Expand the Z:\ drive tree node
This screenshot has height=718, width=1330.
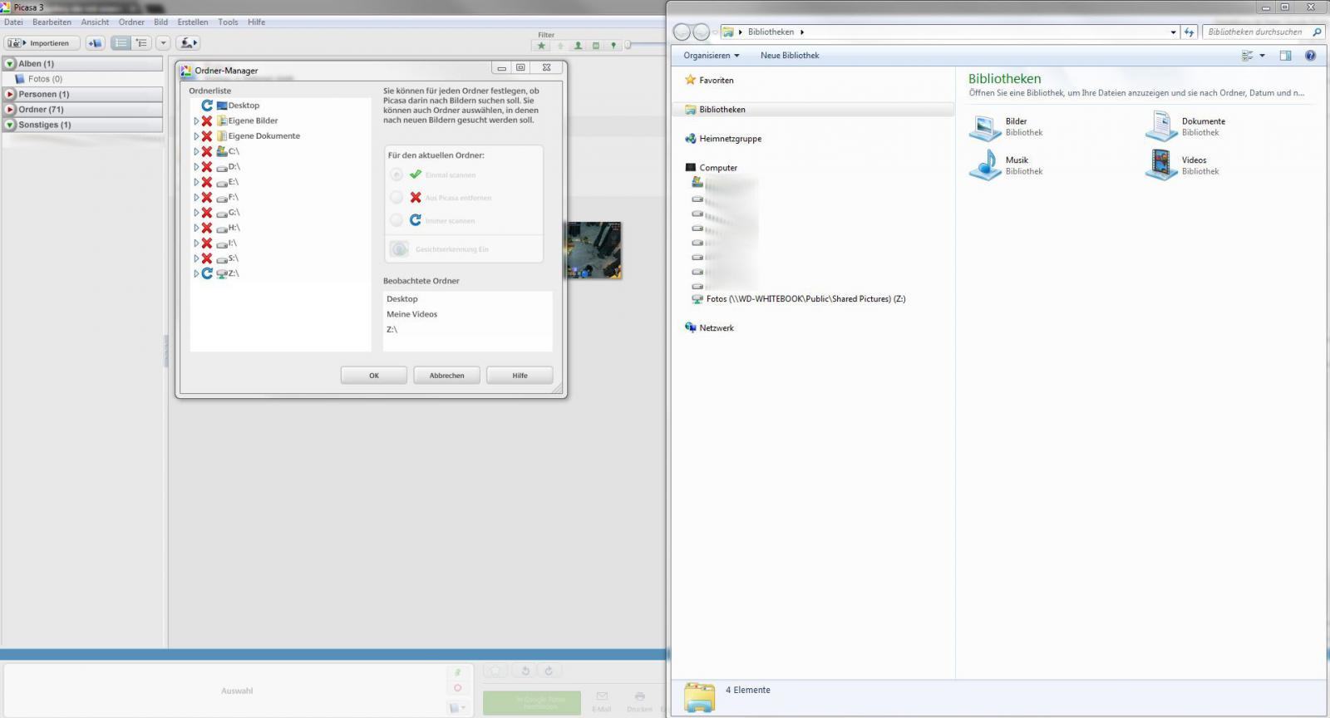196,273
